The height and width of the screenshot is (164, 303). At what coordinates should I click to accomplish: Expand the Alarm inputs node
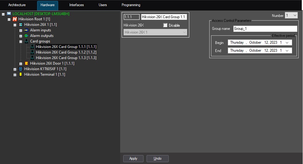(x=21, y=30)
